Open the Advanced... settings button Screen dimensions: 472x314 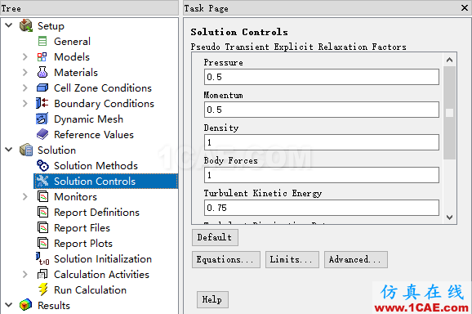pyautogui.click(x=356, y=259)
